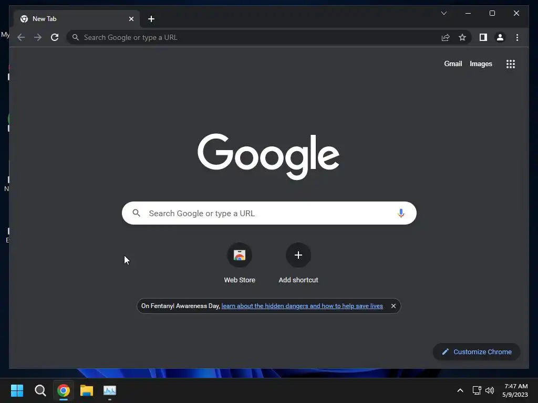
Task: Open the network status tray icon
Action: [x=477, y=390]
